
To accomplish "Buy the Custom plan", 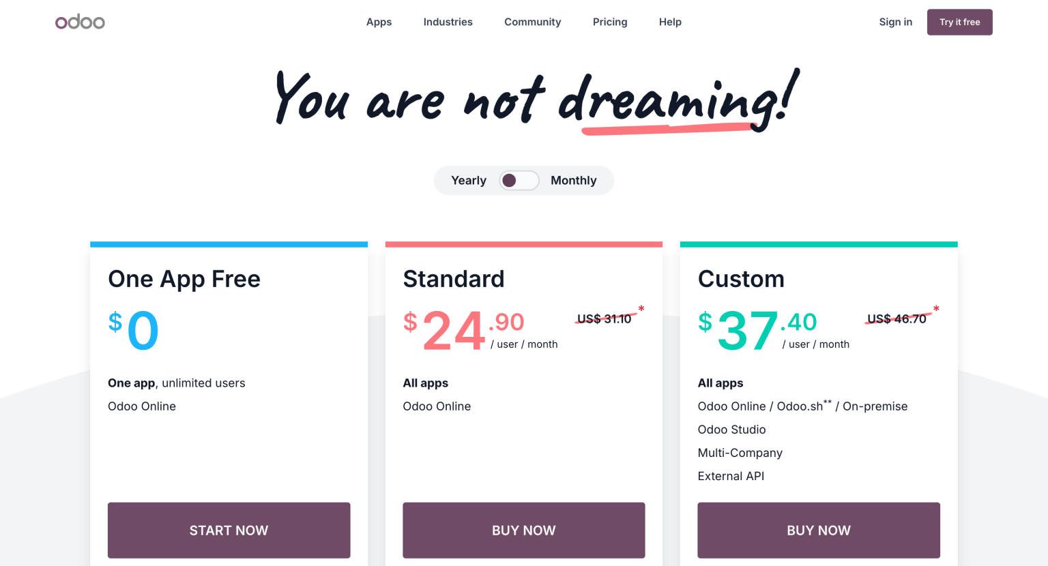I will (x=818, y=530).
